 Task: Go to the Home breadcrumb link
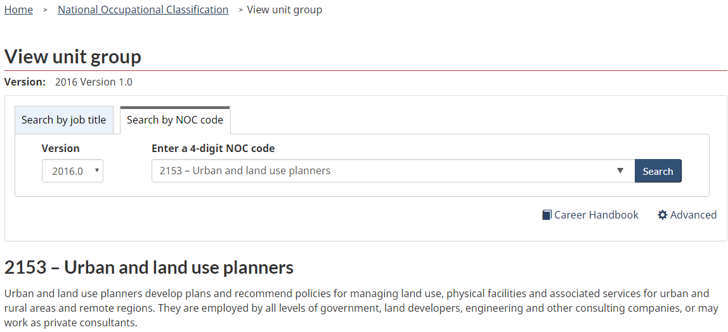tap(18, 10)
